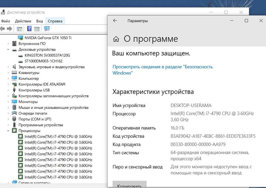
Task: Expand the Очереди печати node
Action: point(8,113)
